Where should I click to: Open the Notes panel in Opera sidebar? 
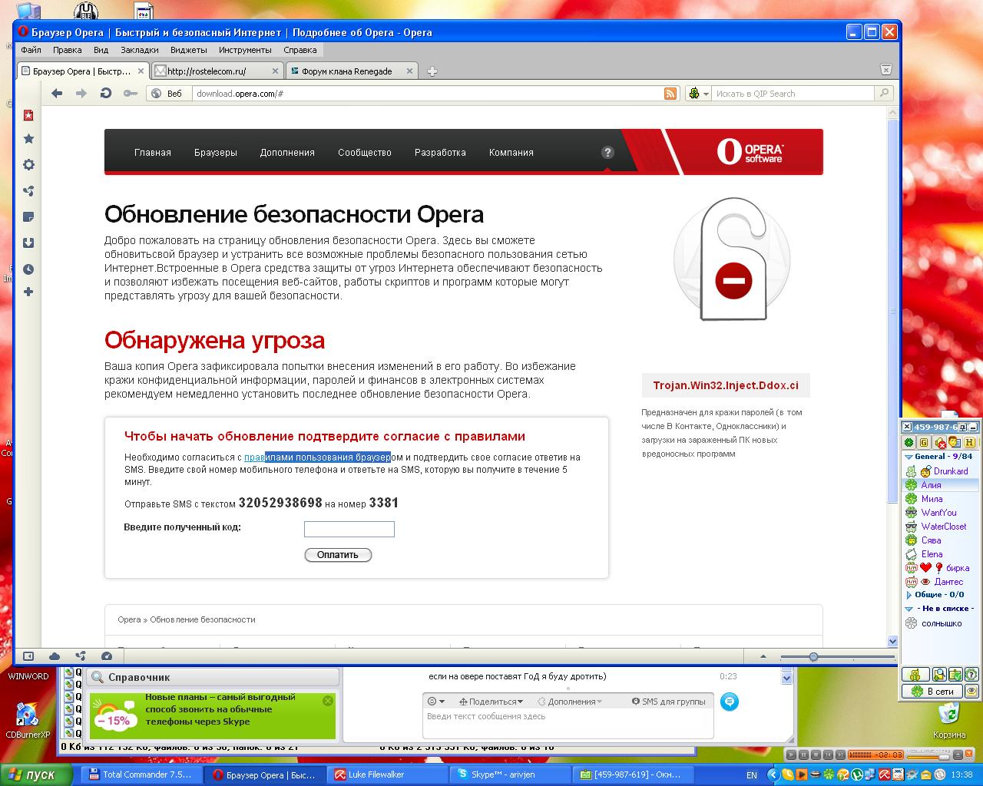click(x=28, y=217)
